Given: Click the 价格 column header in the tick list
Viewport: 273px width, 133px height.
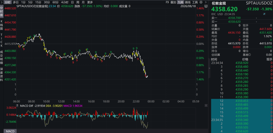Looking at the screenshot, I should click(x=245, y=59).
